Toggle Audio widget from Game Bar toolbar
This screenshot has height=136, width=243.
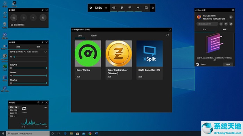[114, 8]
